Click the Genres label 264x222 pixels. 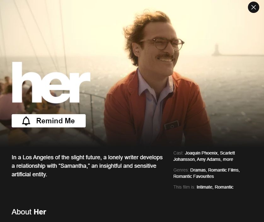[x=181, y=170]
